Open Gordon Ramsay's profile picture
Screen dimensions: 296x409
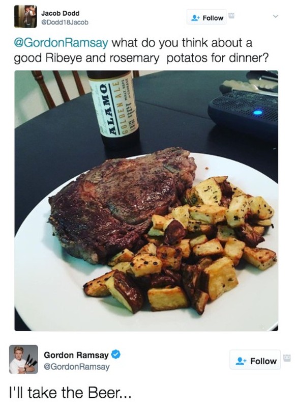click(x=23, y=360)
